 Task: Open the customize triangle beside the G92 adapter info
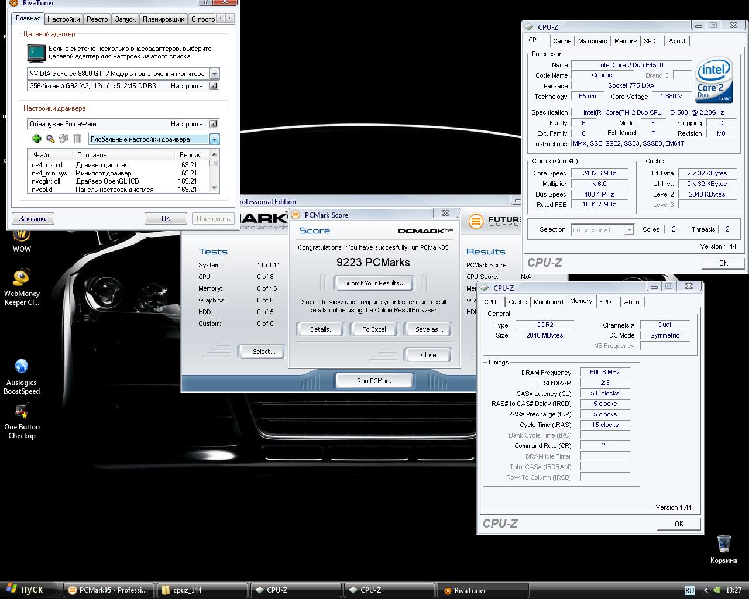(214, 86)
